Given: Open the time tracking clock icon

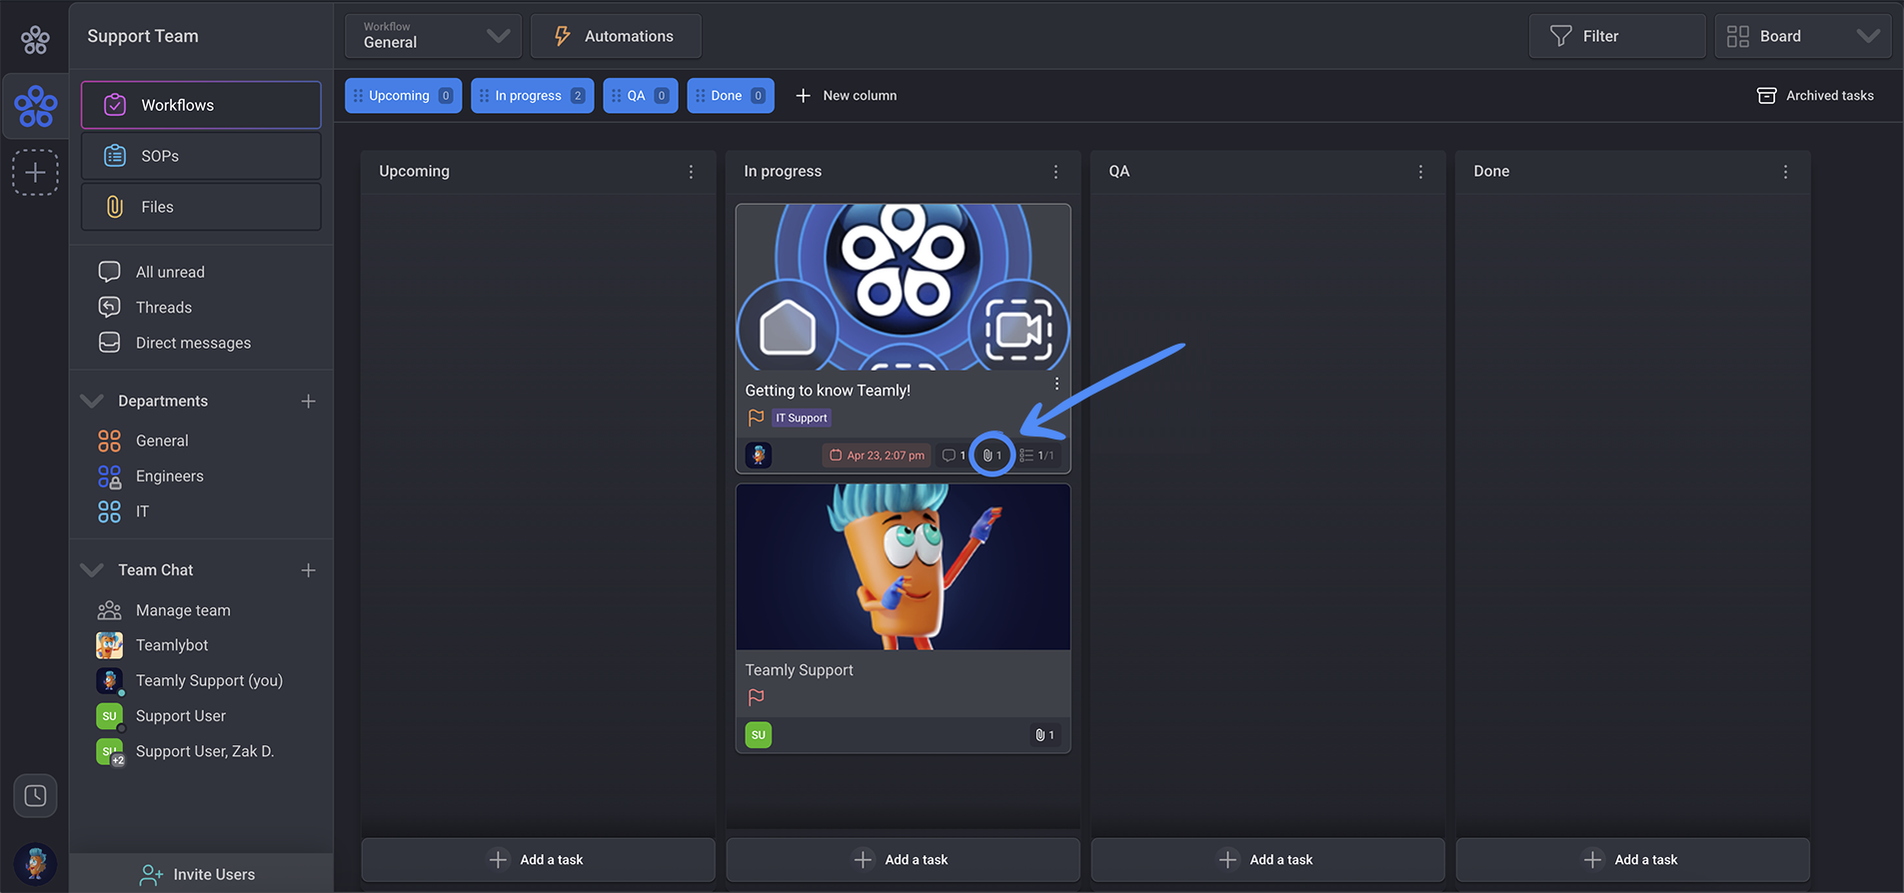Looking at the screenshot, I should [35, 796].
